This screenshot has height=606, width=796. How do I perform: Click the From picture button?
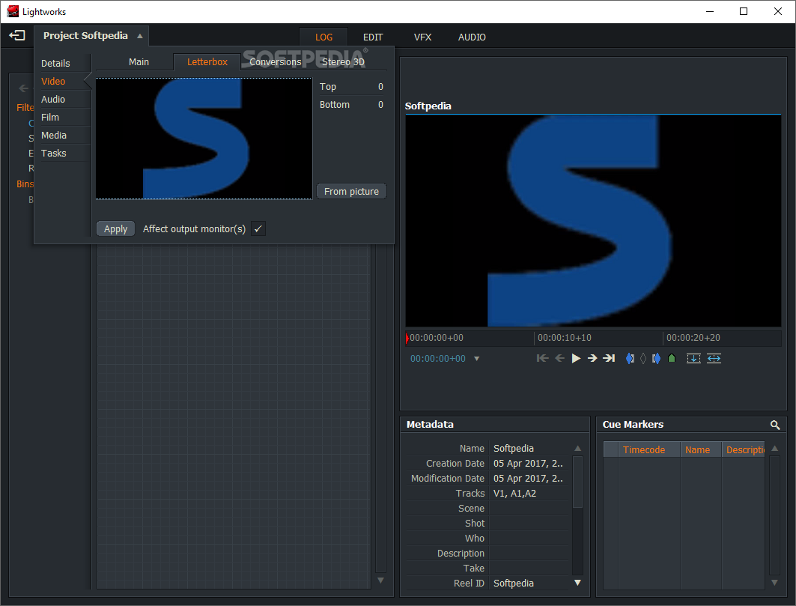351,191
